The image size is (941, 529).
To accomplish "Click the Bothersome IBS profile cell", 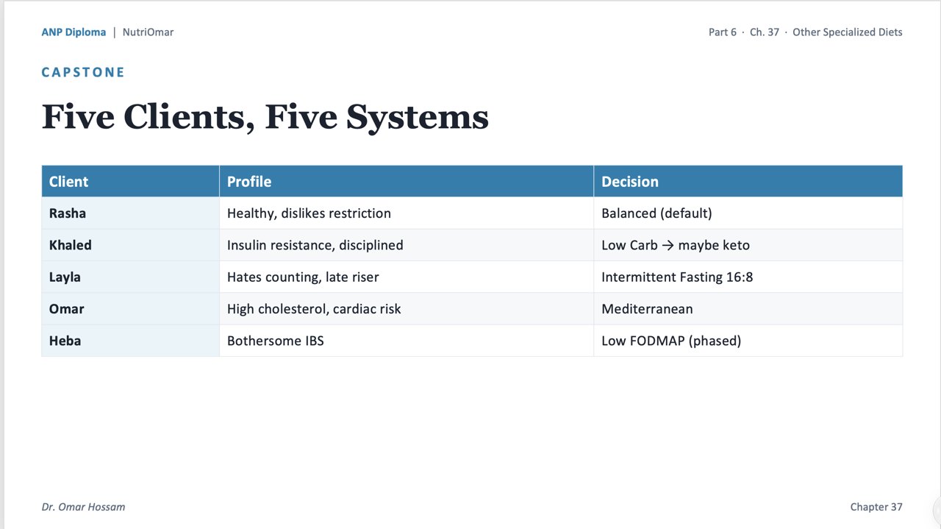I will [407, 341].
